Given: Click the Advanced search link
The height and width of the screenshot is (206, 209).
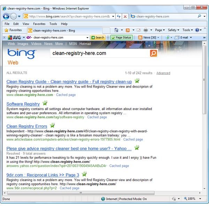Looking at the screenshot, I should pyautogui.click(x=163, y=73).
